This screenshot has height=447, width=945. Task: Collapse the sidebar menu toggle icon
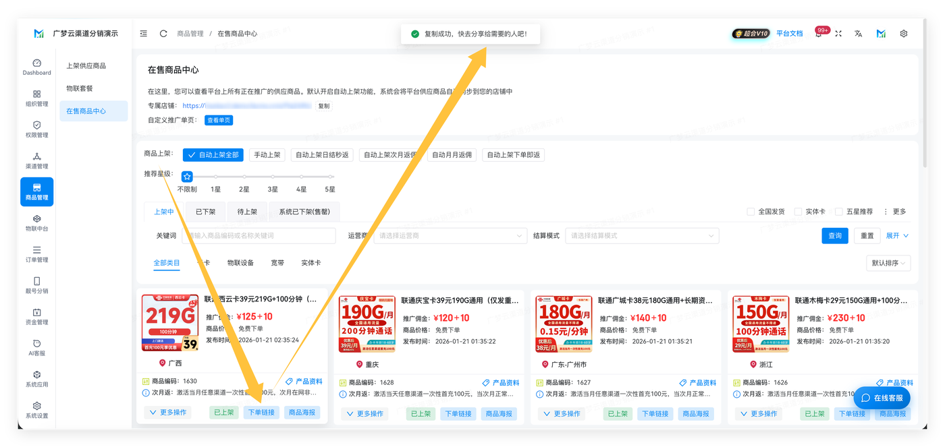point(144,34)
